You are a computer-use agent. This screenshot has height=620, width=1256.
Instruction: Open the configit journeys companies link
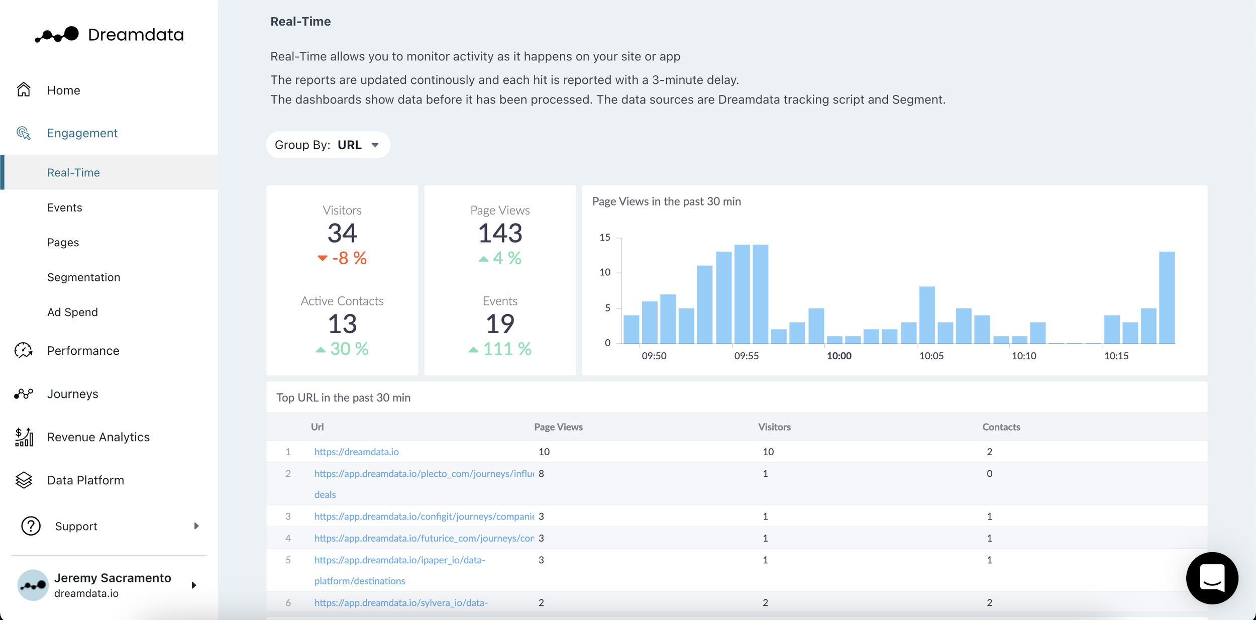424,516
